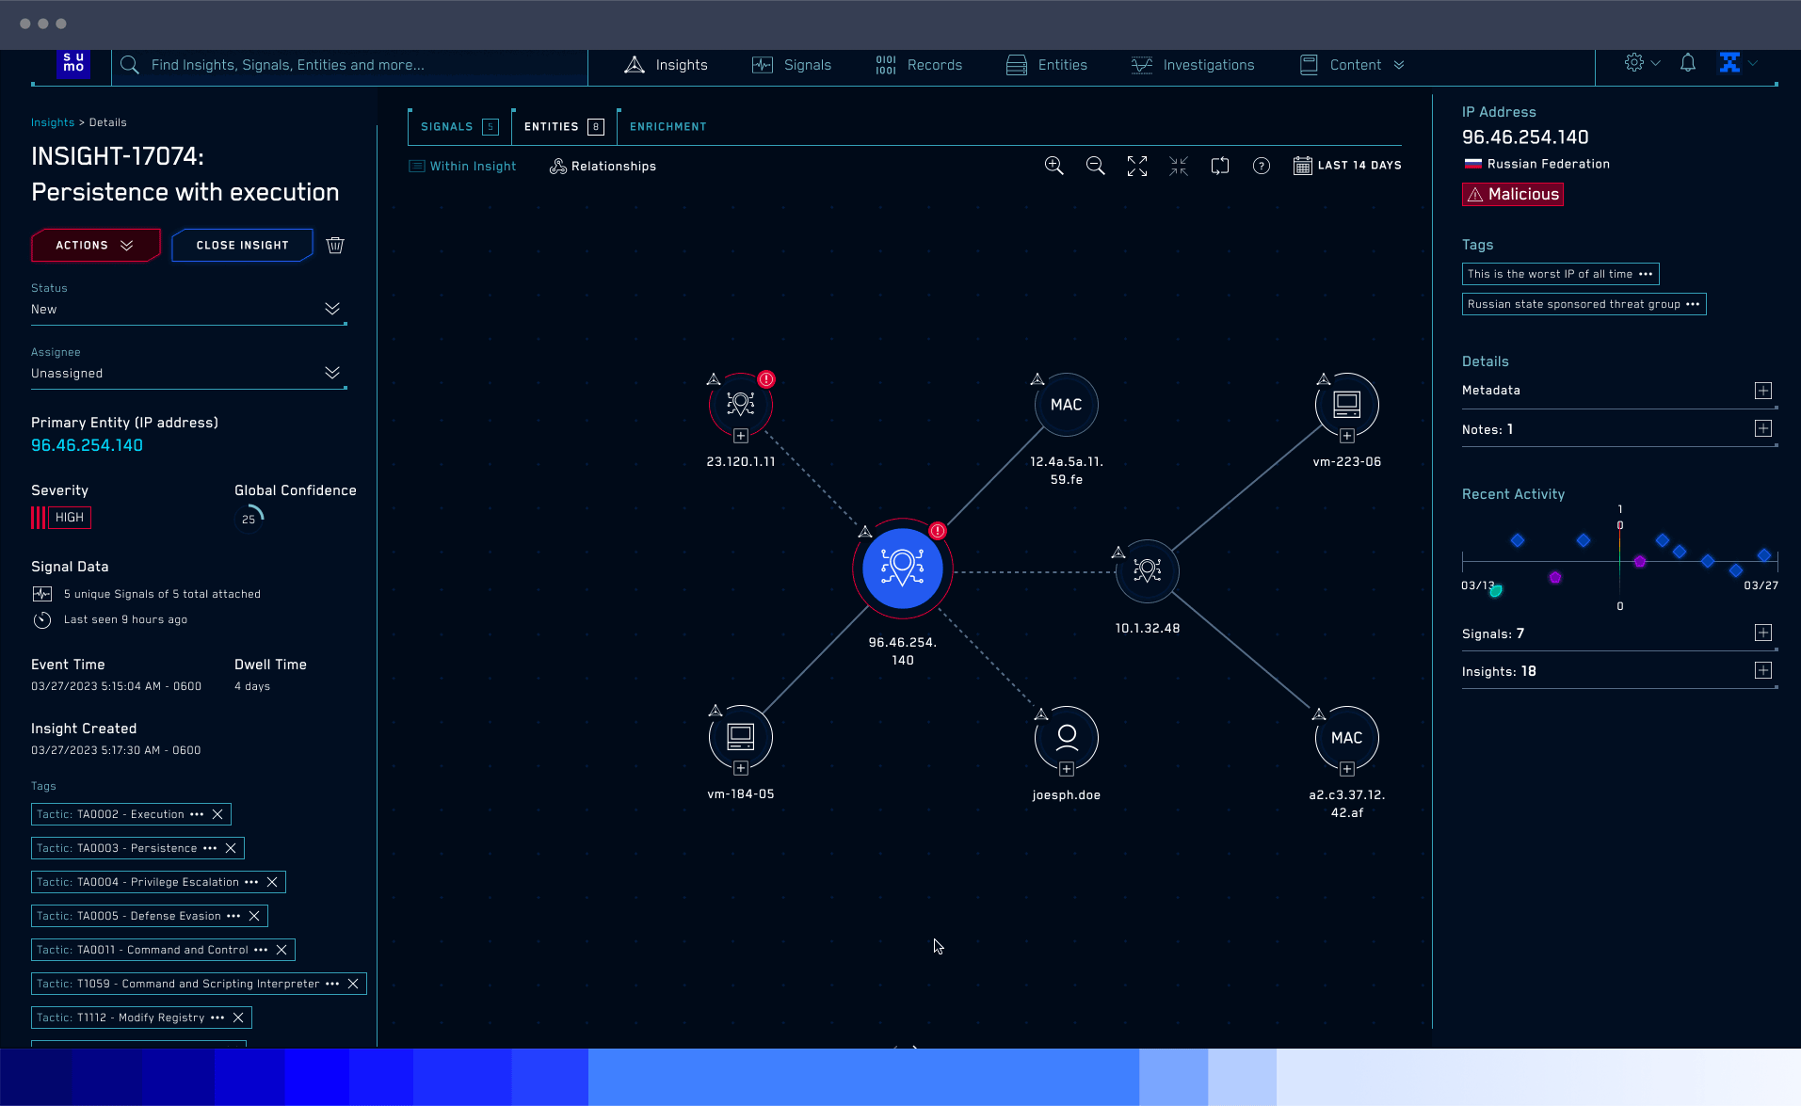Open the notifications bell
The width and height of the screenshot is (1801, 1106).
[1687, 64]
